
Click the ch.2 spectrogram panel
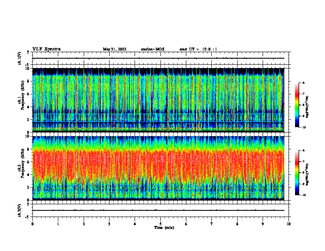[x=158, y=168]
